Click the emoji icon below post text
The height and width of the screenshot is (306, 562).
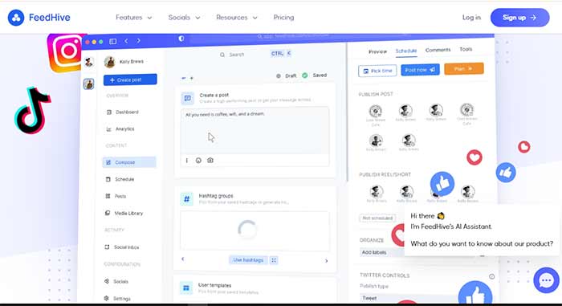[x=198, y=161]
